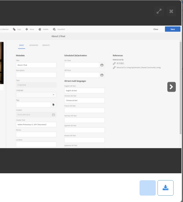This screenshot has width=183, height=202.
Task: Click the 'About 2 final' page heading
Action: 58,36
